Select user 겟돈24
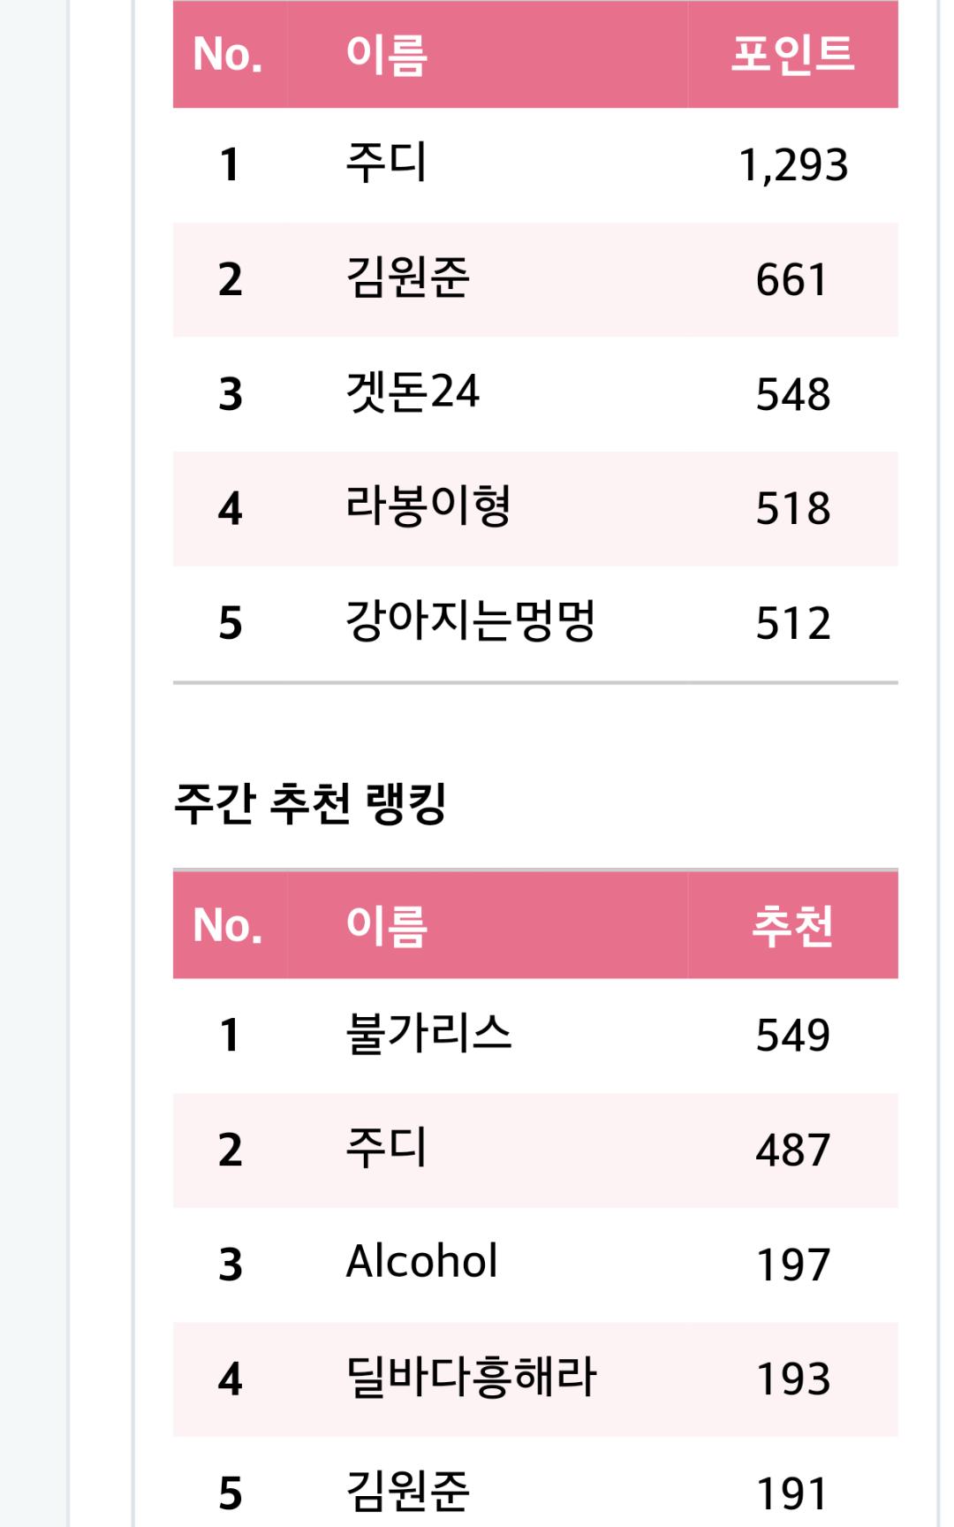954x1527 pixels. point(413,392)
